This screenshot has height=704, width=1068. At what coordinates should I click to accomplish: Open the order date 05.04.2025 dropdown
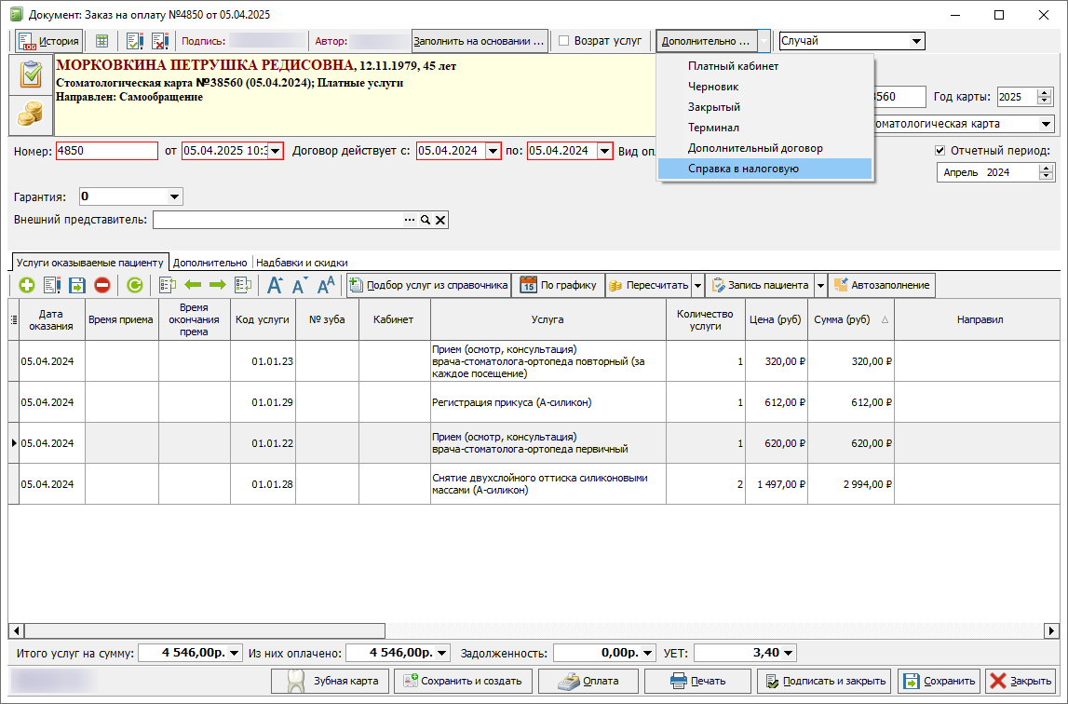pyautogui.click(x=276, y=151)
